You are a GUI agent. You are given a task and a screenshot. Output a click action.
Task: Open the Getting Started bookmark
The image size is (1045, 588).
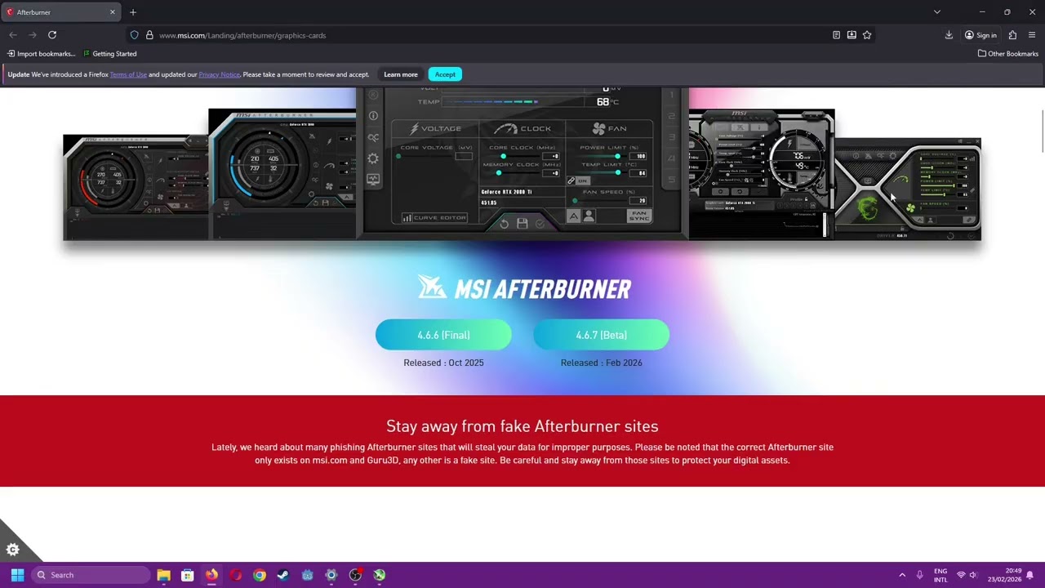109,54
